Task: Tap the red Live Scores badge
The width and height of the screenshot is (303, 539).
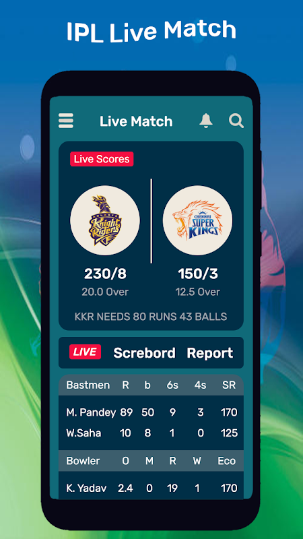Action: (x=102, y=159)
